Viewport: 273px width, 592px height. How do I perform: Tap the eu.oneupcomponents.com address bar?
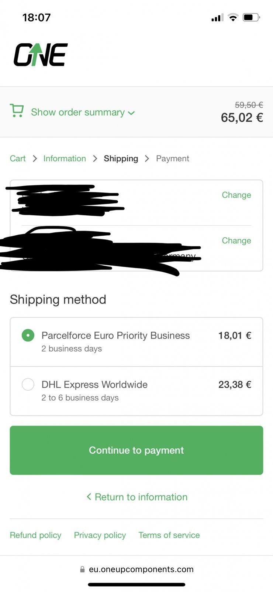[x=141, y=569]
